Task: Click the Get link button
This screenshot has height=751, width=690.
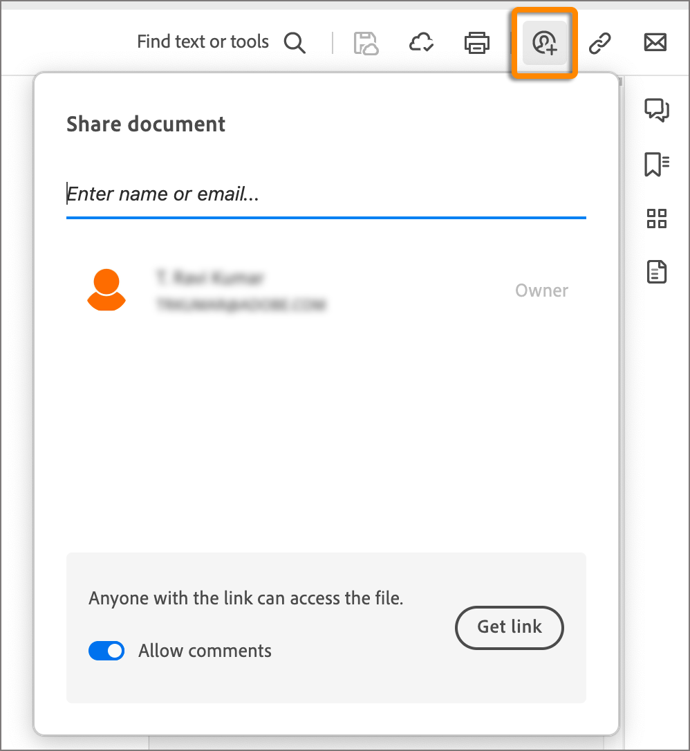Action: click(509, 627)
